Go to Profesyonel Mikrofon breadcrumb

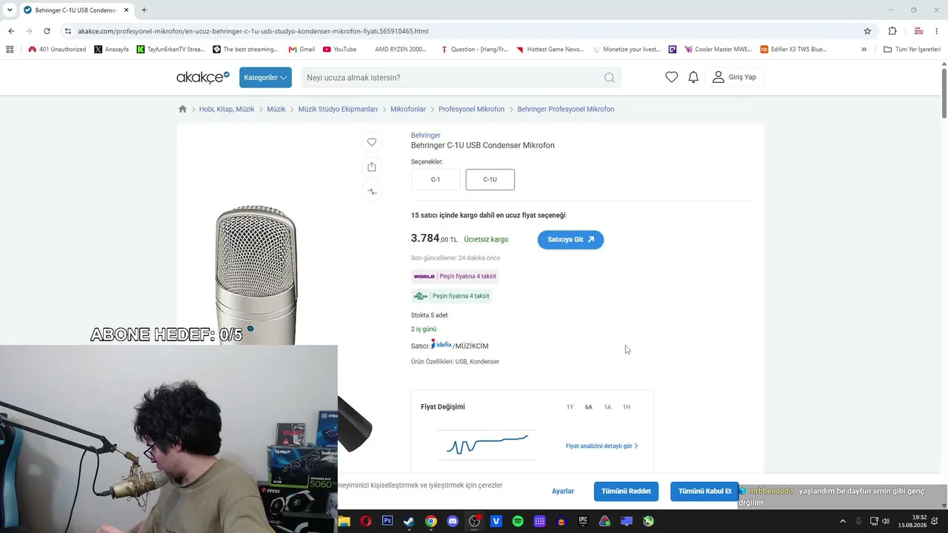(471, 109)
